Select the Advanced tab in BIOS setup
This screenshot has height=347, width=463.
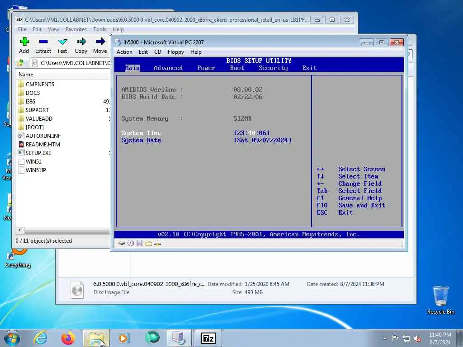click(x=168, y=68)
